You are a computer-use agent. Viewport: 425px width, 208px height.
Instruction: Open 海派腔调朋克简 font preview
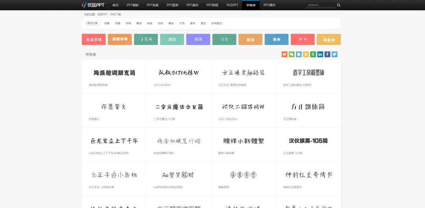coord(114,73)
